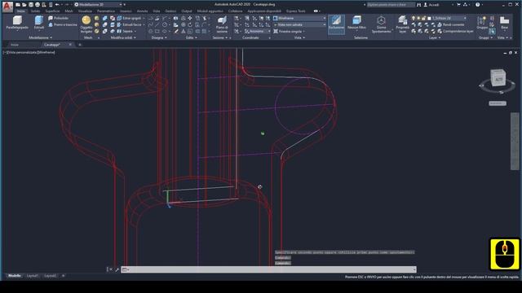Expand the Layer panel
The height and width of the screenshot is (293, 522).
435,37
